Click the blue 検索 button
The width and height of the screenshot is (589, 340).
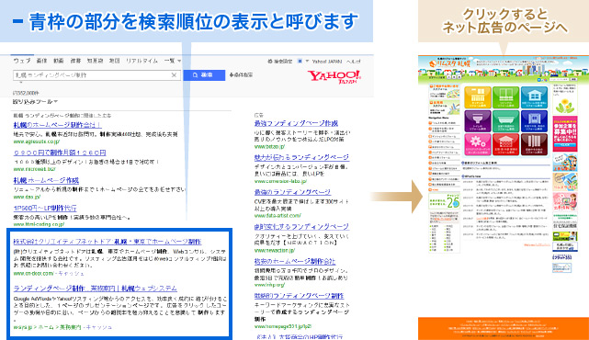pyautogui.click(x=204, y=75)
